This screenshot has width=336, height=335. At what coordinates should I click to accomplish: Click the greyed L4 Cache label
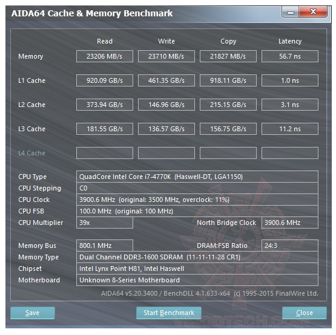31,153
